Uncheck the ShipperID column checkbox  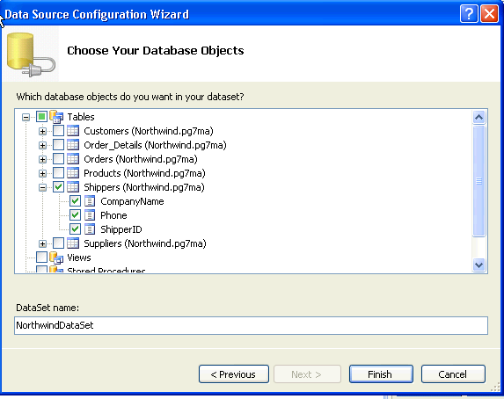click(76, 229)
